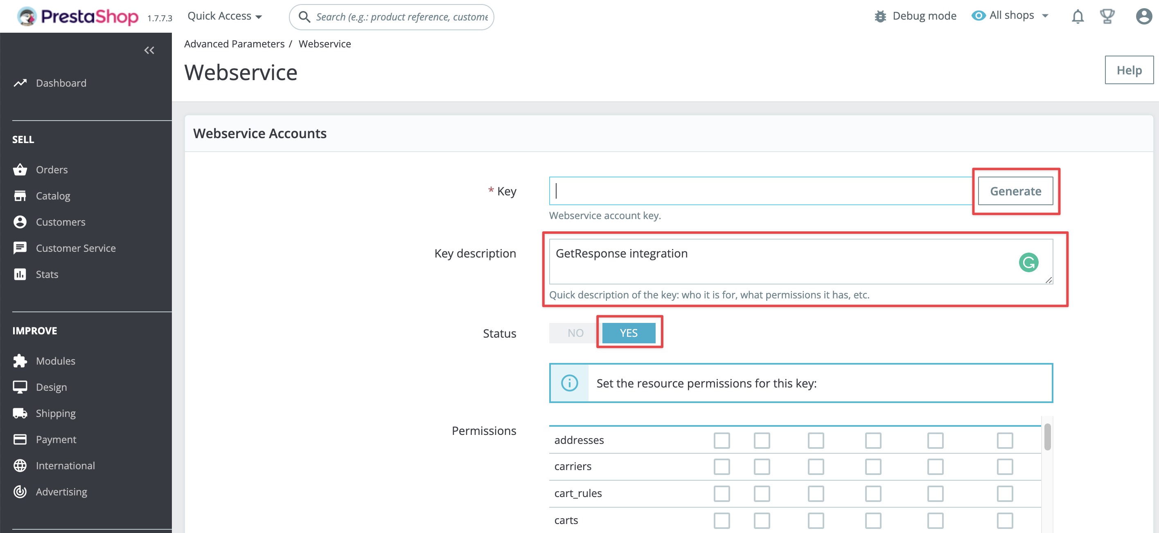Click the Modules puzzle icon
This screenshot has height=533, width=1159.
[20, 361]
